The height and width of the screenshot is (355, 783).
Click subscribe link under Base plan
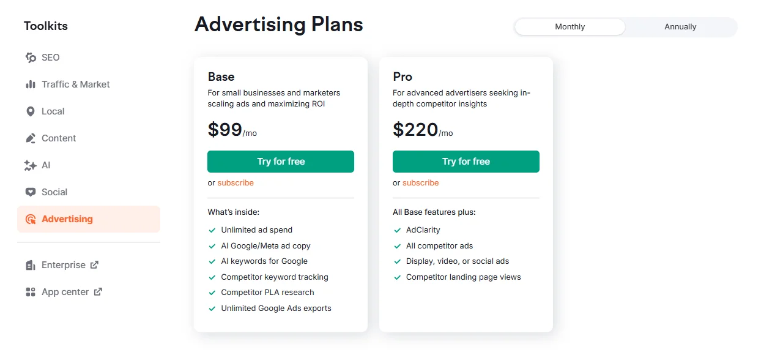236,183
